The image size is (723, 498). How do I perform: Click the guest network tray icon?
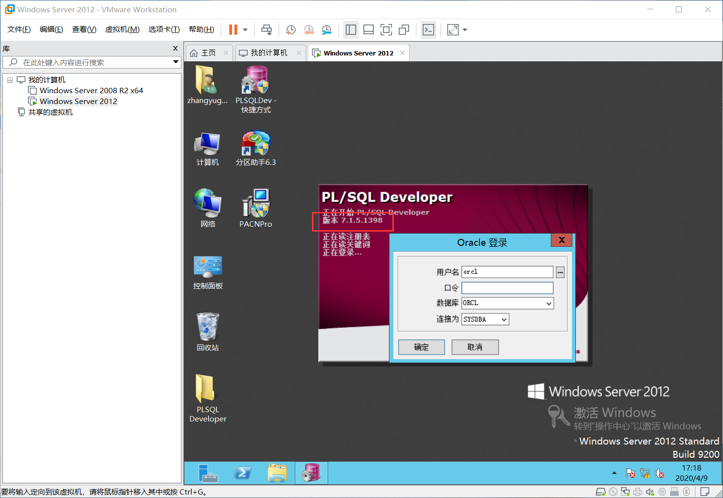tap(645, 473)
